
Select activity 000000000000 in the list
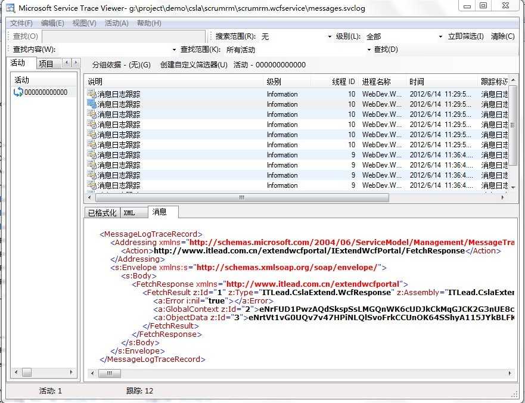(44, 92)
